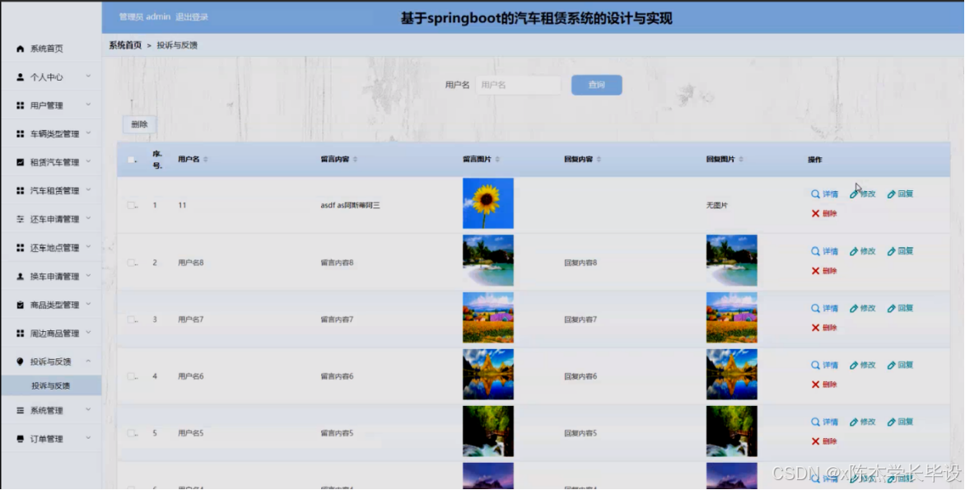The width and height of the screenshot is (965, 490).
Task: Click the grid icon beside 周边商品管理
Action: coord(21,333)
